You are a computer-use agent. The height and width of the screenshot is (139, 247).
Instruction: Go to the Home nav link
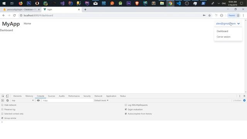pyautogui.click(x=27, y=24)
